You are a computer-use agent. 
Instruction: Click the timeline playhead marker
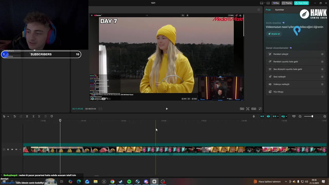[60, 120]
